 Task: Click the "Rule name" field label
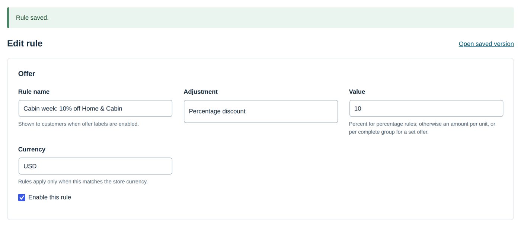click(34, 92)
